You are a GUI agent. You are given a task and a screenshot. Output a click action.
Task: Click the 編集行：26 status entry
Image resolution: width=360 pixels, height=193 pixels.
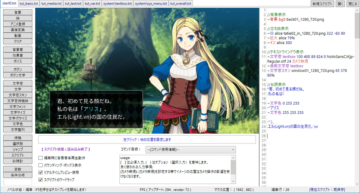click(280, 190)
